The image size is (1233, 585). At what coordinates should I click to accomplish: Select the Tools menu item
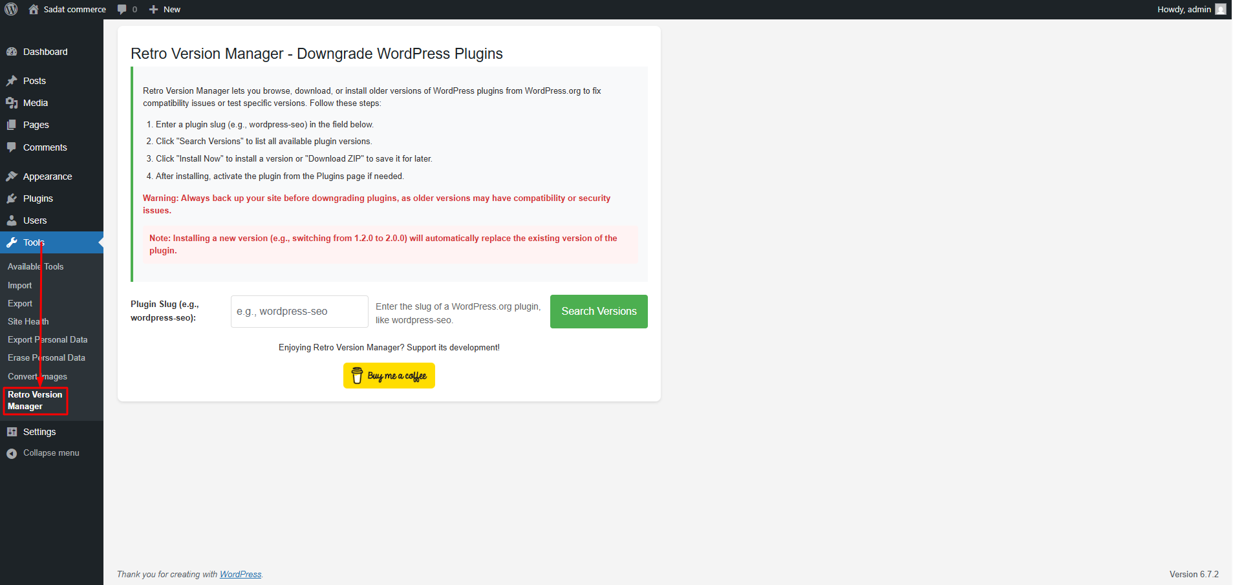(x=52, y=242)
